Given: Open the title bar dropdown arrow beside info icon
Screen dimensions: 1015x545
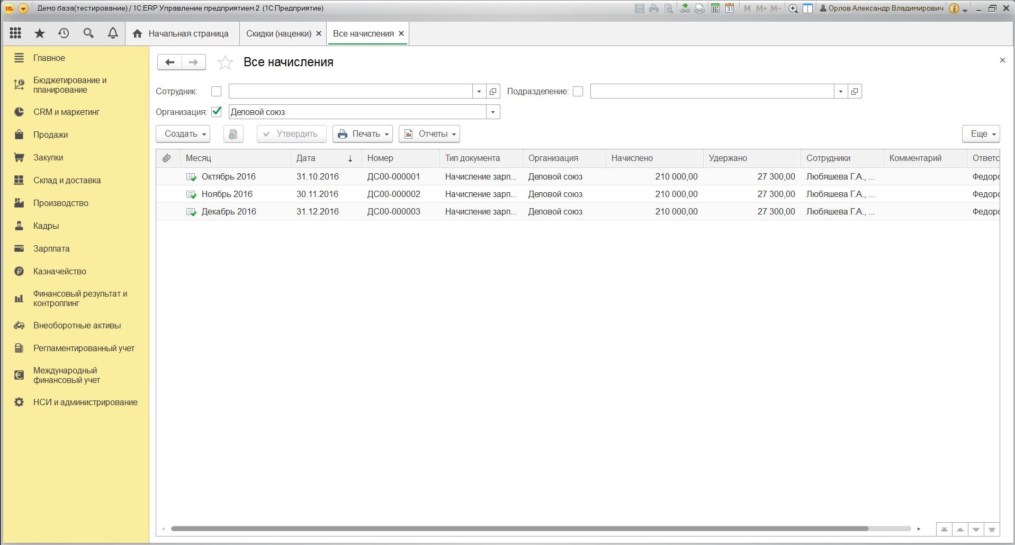Looking at the screenshot, I should pyautogui.click(x=965, y=10).
